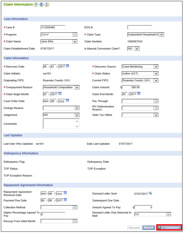Click Payment Due Date day field
This screenshot has width=184, height=233.
tap(51, 200)
